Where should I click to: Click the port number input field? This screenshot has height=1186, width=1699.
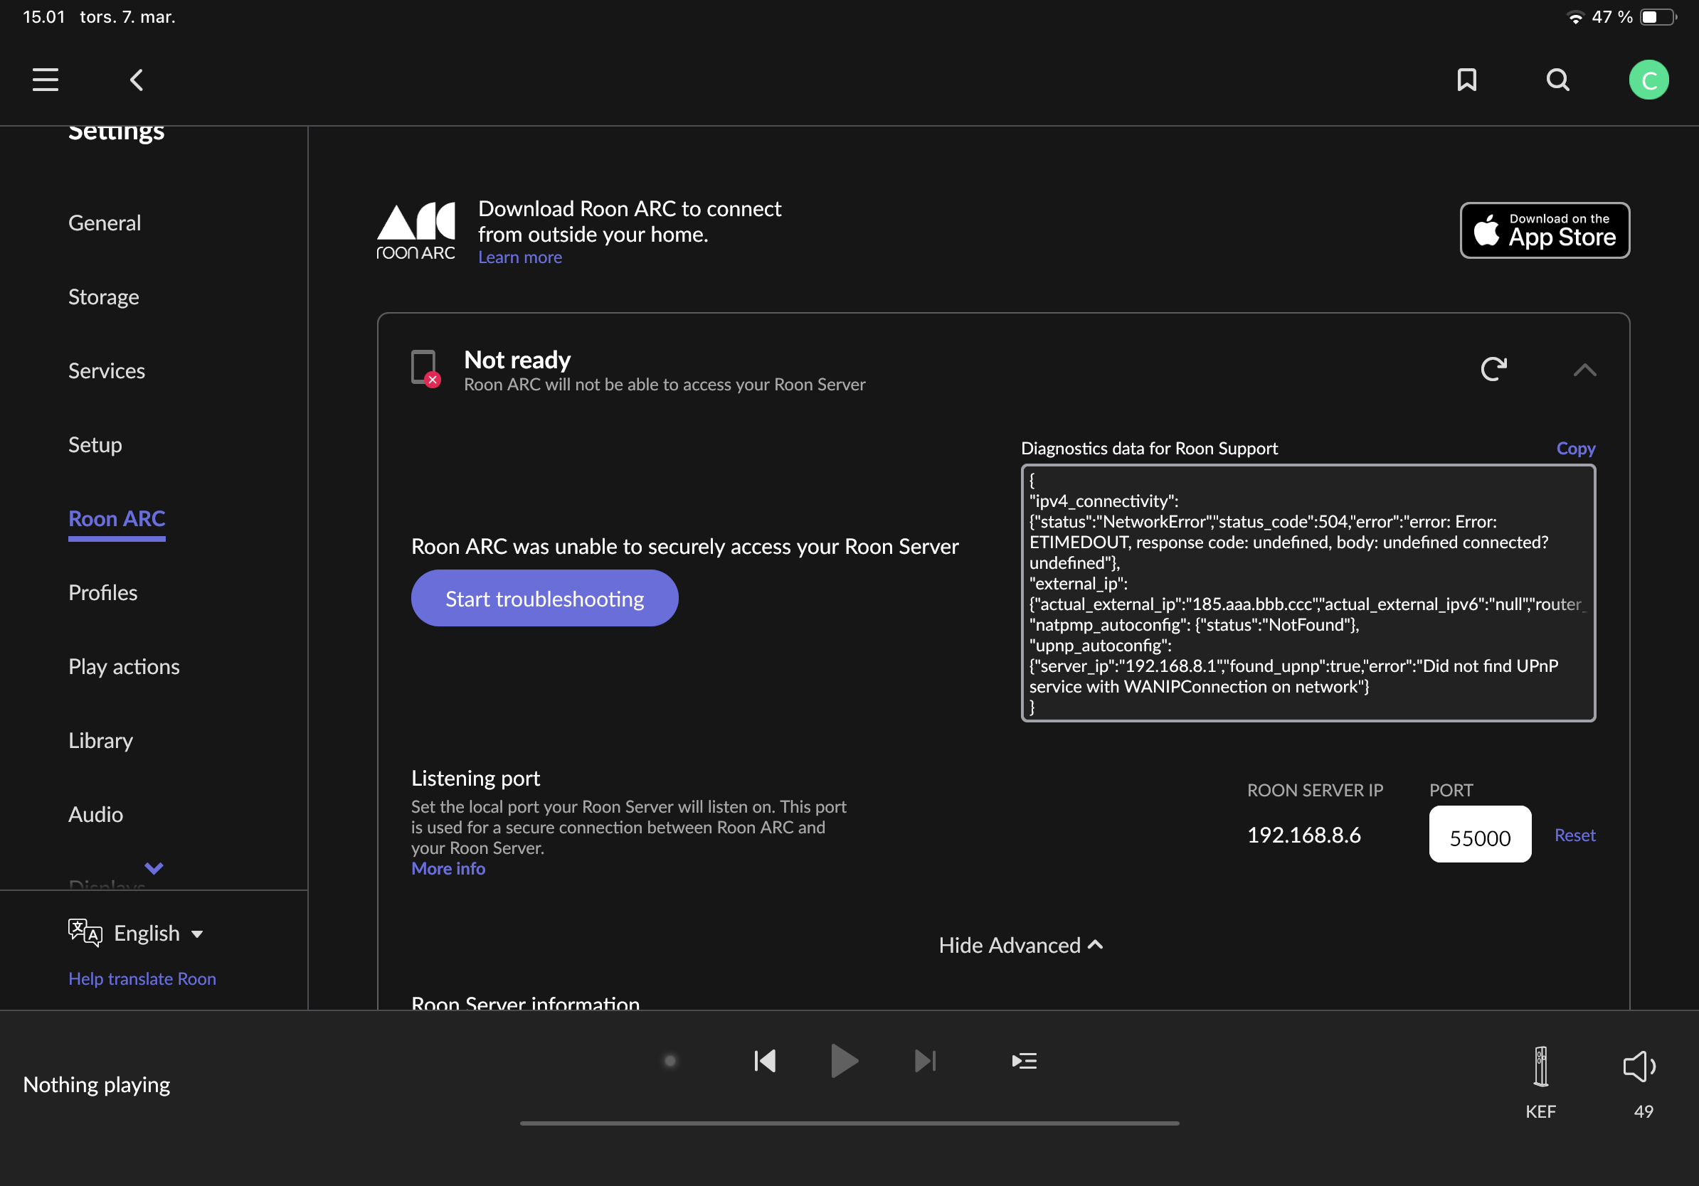pyautogui.click(x=1479, y=835)
